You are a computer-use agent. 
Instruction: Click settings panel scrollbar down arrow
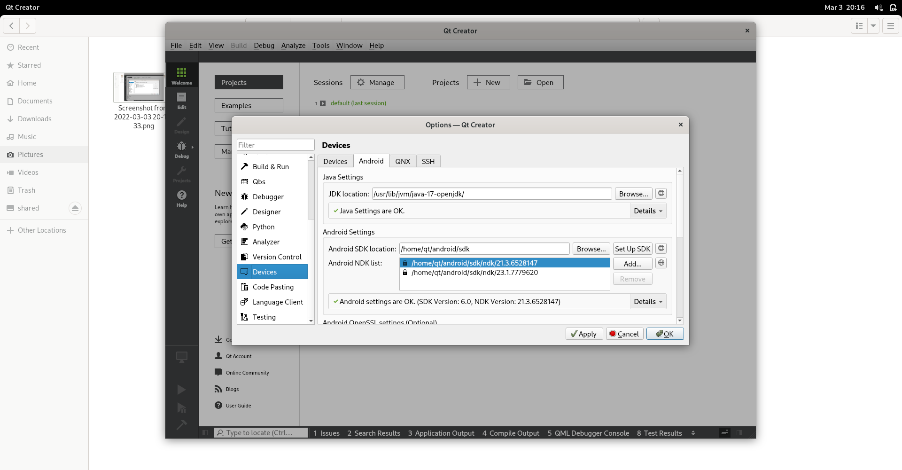tap(680, 321)
